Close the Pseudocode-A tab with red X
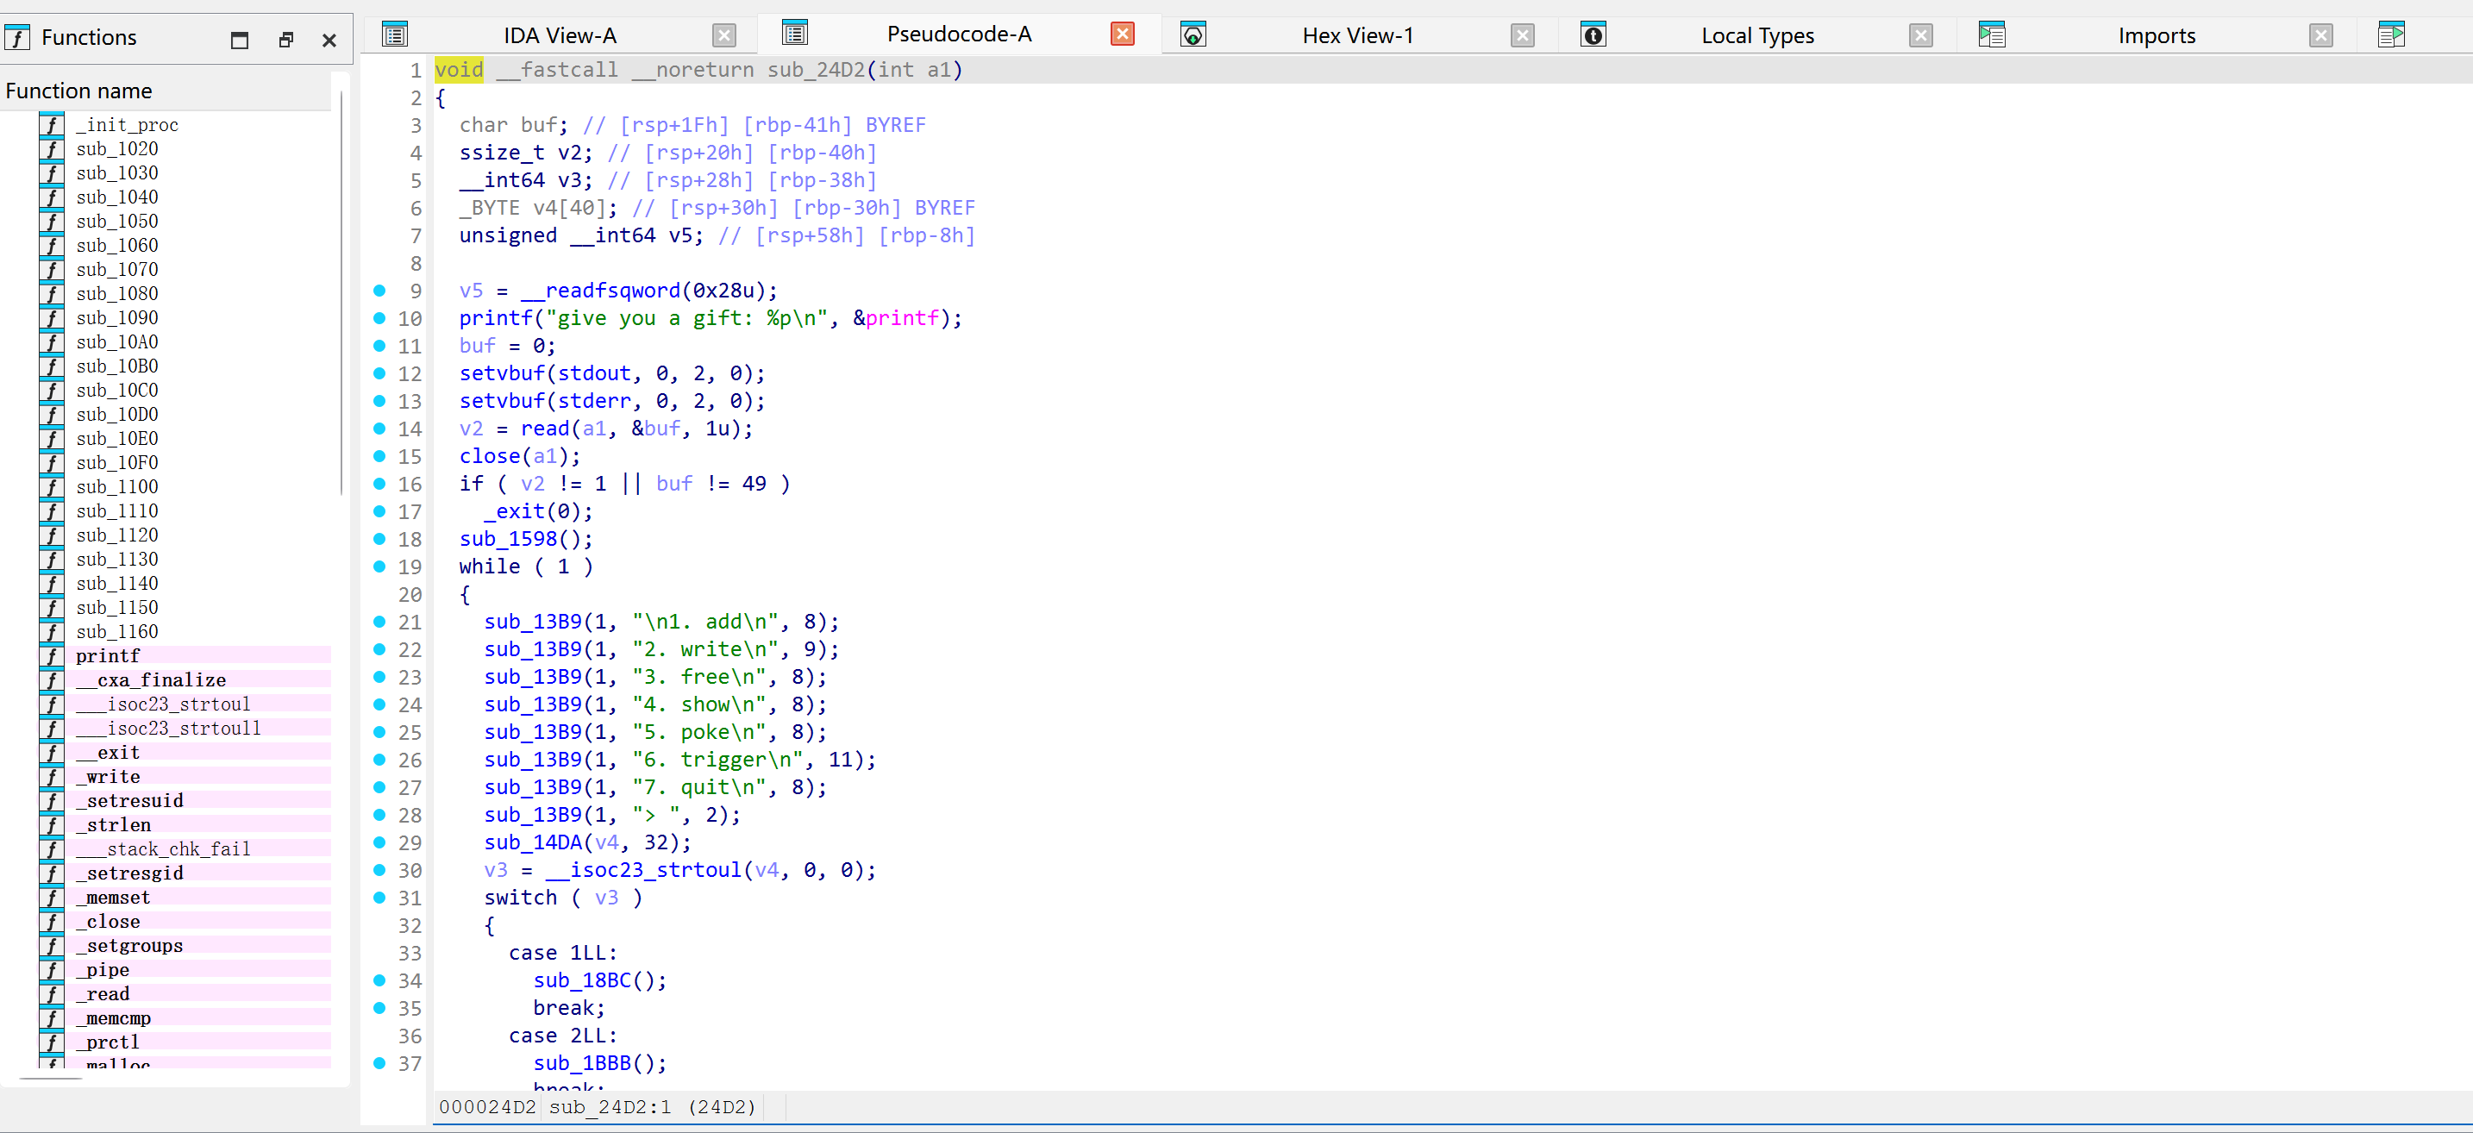 [x=1121, y=34]
